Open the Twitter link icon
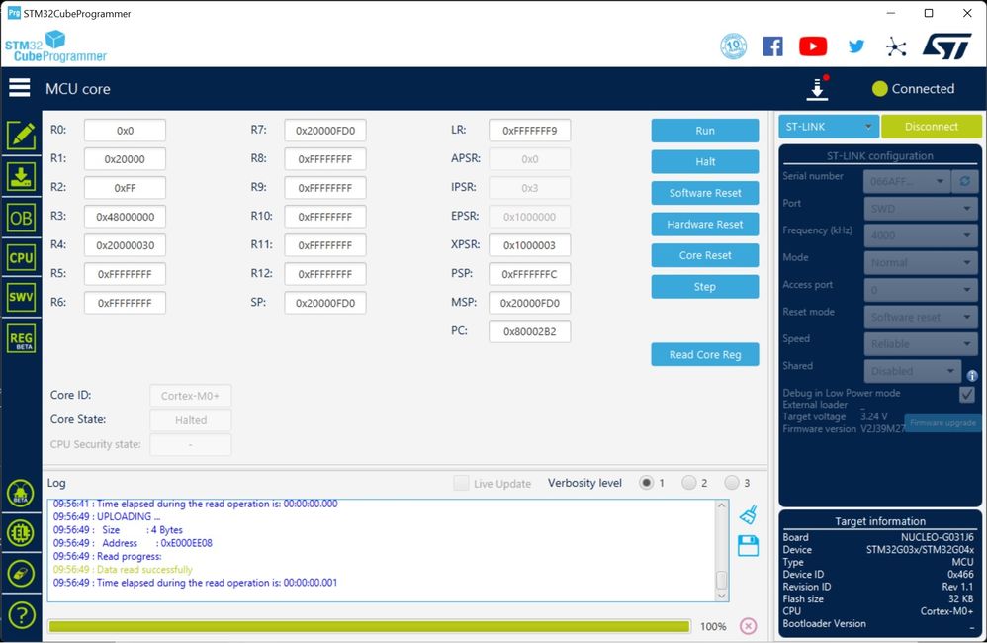Screen dimensions: 987x643 pos(856,46)
